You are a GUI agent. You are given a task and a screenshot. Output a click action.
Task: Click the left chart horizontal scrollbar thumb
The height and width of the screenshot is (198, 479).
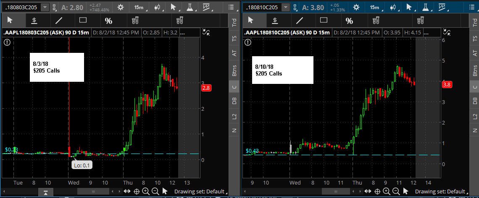93,191
